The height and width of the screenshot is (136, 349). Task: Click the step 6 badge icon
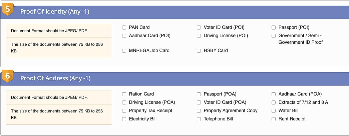point(7,76)
